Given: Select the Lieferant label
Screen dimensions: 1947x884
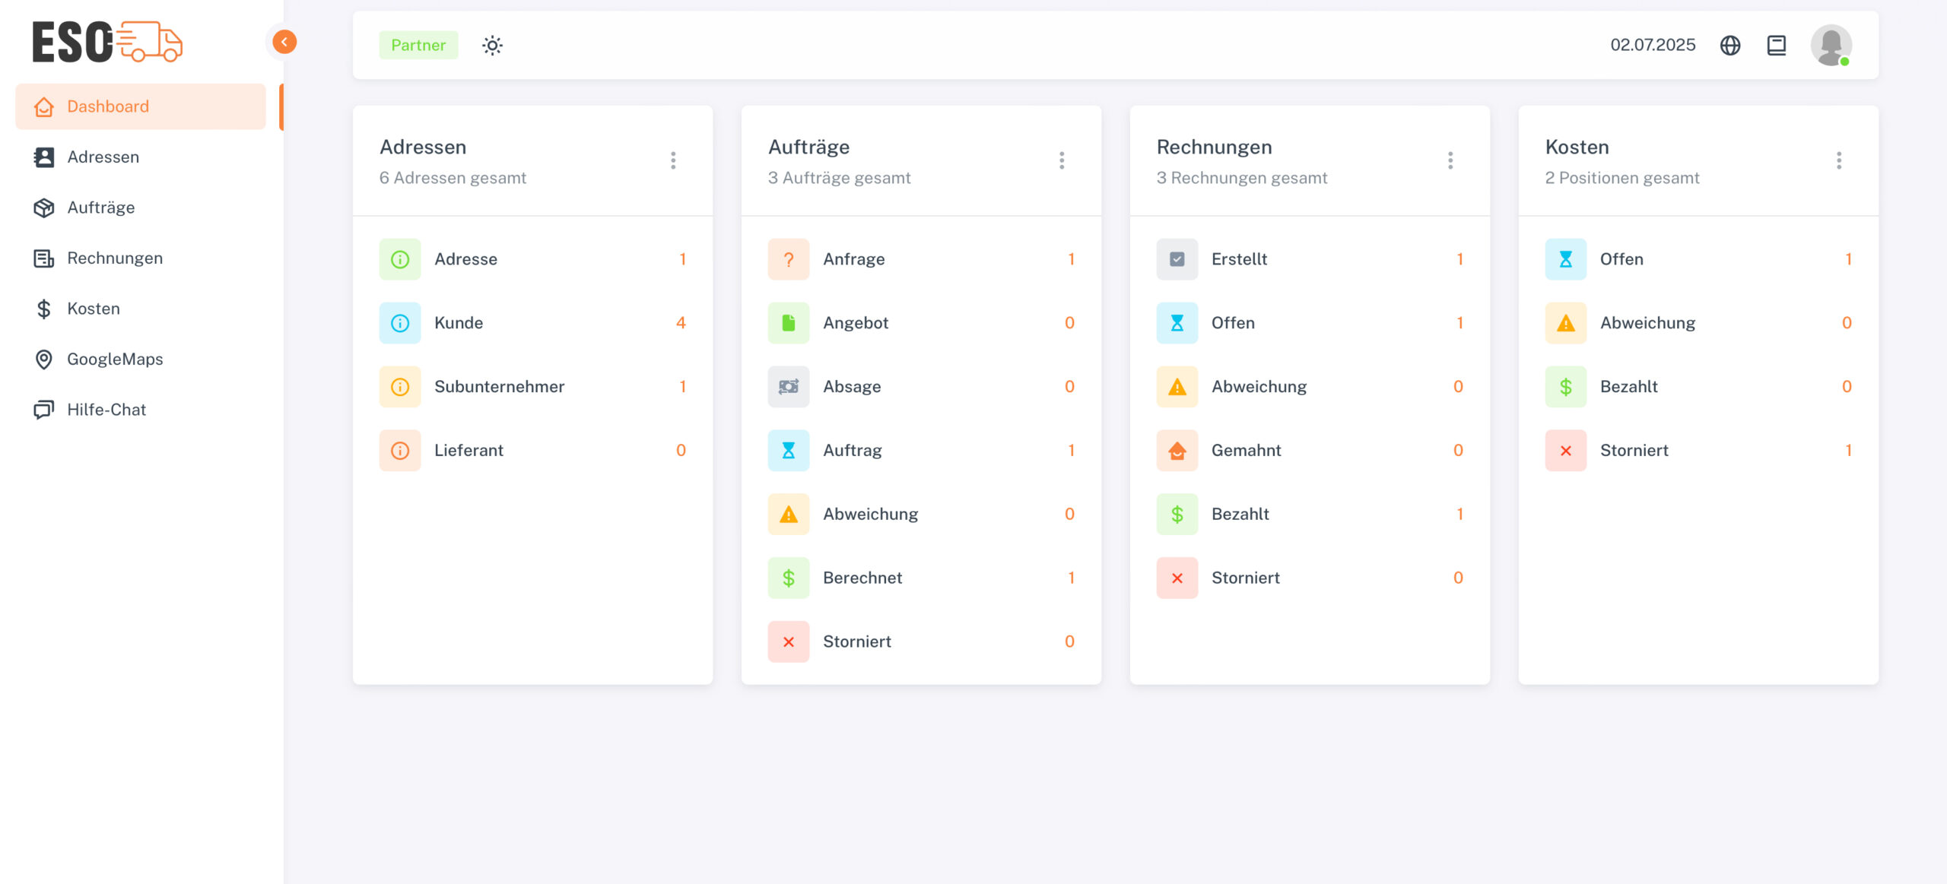Looking at the screenshot, I should click(x=469, y=451).
